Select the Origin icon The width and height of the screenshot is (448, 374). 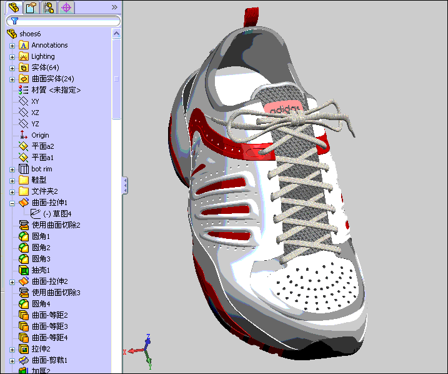click(x=23, y=135)
